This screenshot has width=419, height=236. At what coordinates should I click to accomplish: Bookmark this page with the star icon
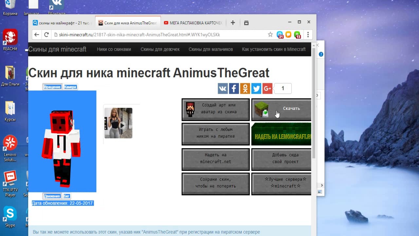pos(270,34)
